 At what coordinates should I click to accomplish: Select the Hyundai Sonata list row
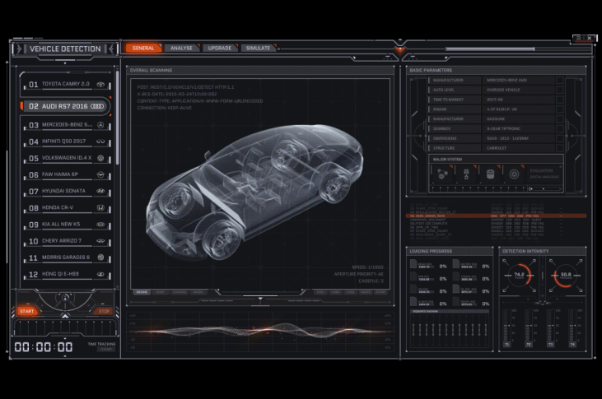(68, 191)
